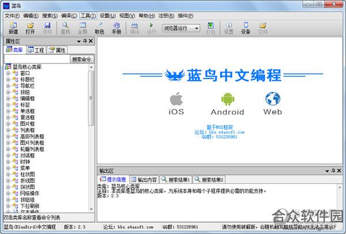Image resolution: width=346 pixels, height=234 pixels.
Task: Click the 打开 (Open) toolbar icon
Action: (x=30, y=28)
